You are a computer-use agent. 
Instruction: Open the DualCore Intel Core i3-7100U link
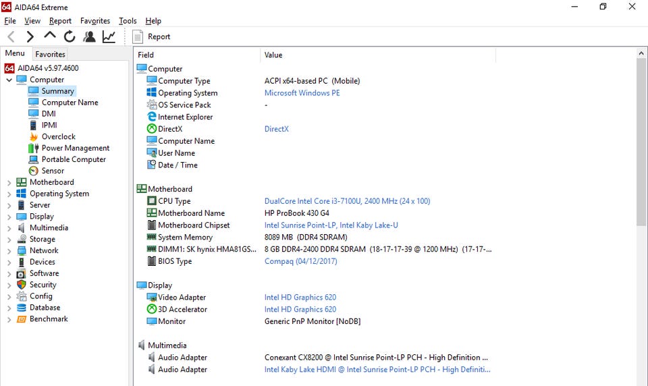(x=347, y=201)
